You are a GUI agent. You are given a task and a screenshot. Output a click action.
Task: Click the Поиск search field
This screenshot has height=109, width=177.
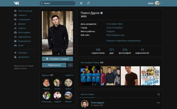click(58, 3)
